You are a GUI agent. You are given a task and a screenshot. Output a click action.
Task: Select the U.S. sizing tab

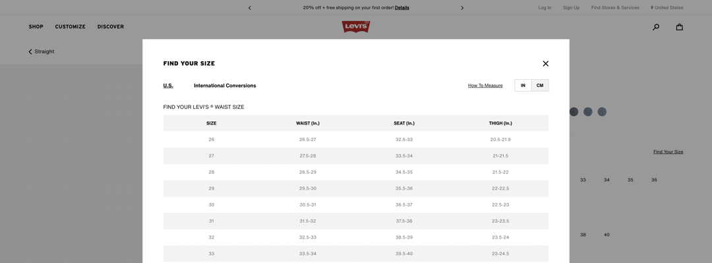168,86
